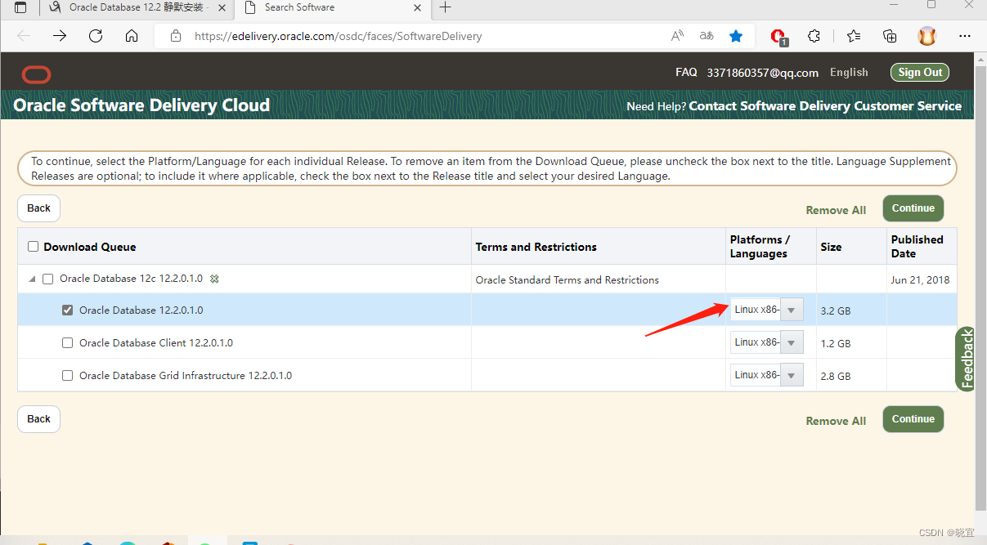Click the account email 3371860357@qq.com
This screenshot has height=545, width=987.
click(x=763, y=73)
